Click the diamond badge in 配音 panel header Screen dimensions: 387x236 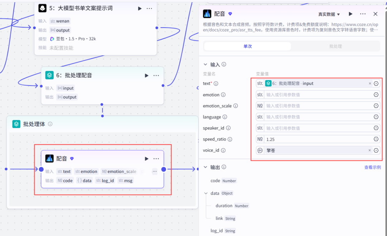[230, 14]
